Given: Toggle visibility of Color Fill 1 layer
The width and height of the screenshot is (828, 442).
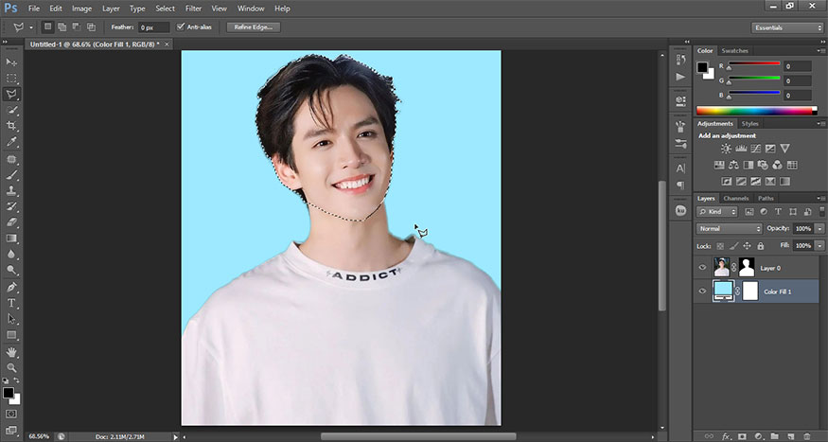Looking at the screenshot, I should (702, 292).
